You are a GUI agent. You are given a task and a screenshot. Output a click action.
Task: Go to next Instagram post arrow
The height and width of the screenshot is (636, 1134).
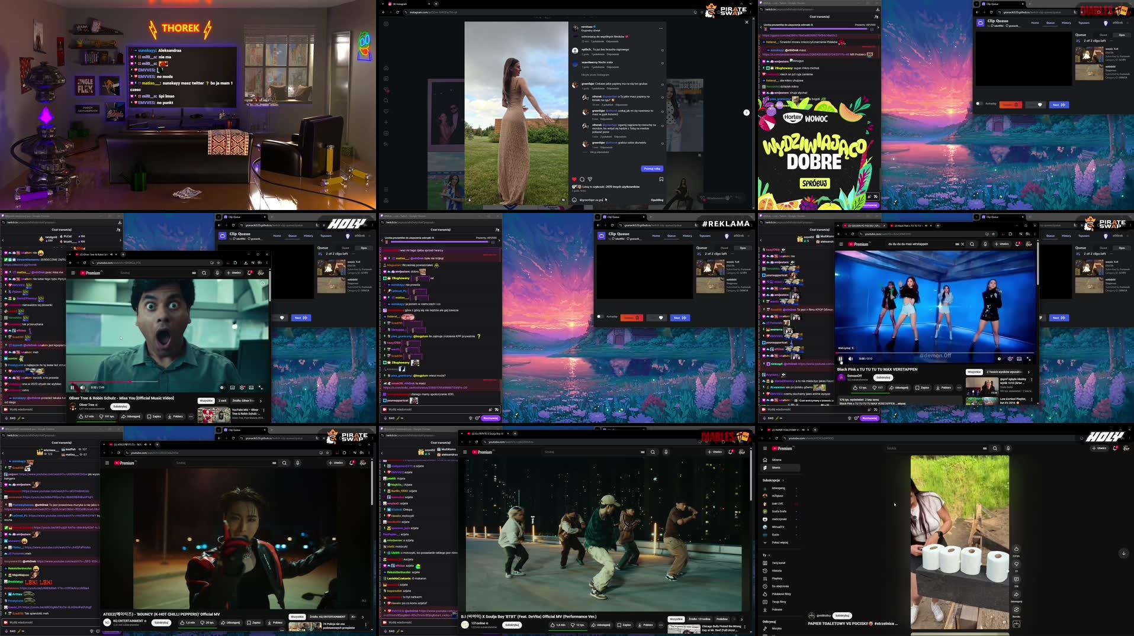(746, 112)
